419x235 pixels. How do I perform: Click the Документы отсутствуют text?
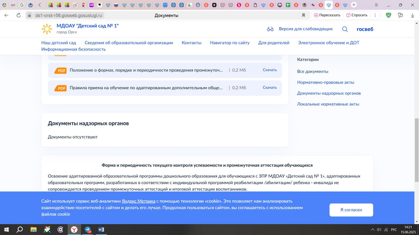coord(73,137)
